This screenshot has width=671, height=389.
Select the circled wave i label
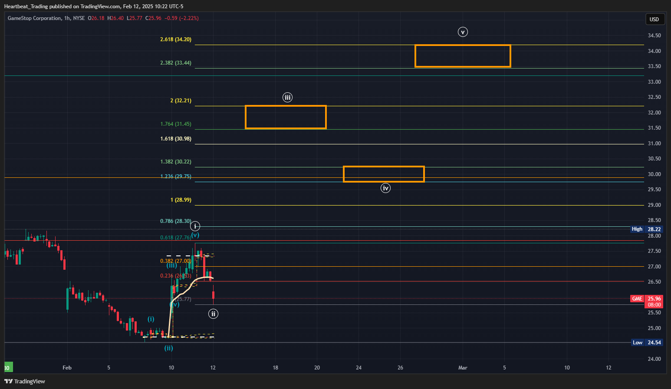pyautogui.click(x=195, y=226)
